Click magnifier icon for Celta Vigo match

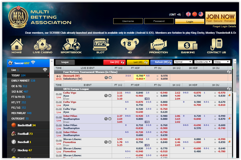coord(106,96)
